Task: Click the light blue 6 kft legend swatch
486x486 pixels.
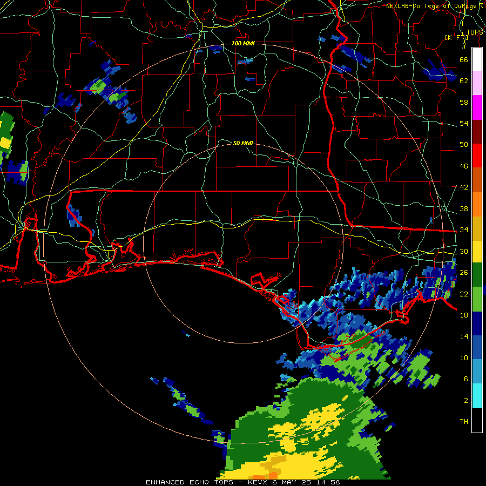Action: (x=477, y=372)
